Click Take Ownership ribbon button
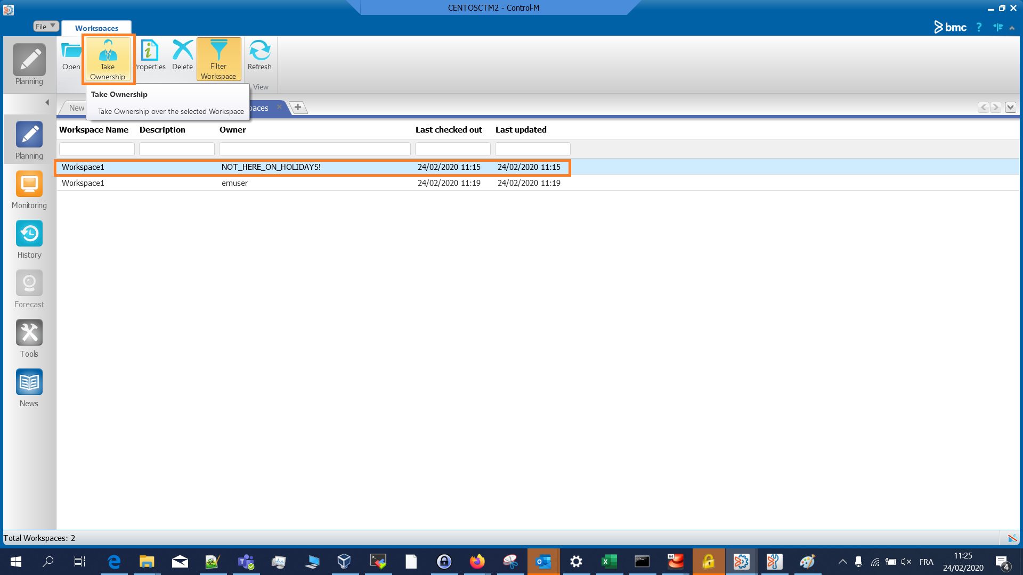 click(108, 59)
